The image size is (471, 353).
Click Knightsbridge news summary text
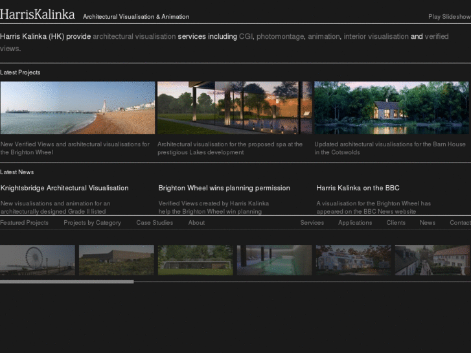pos(55,207)
